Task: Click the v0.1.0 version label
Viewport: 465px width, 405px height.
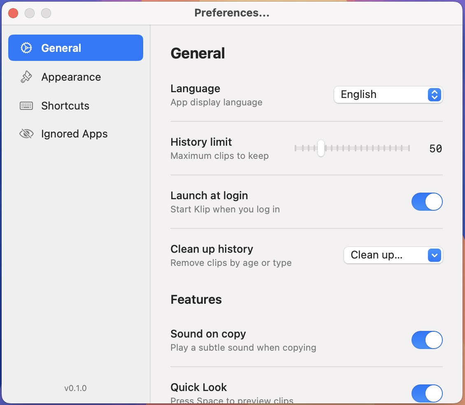Action: pos(75,388)
